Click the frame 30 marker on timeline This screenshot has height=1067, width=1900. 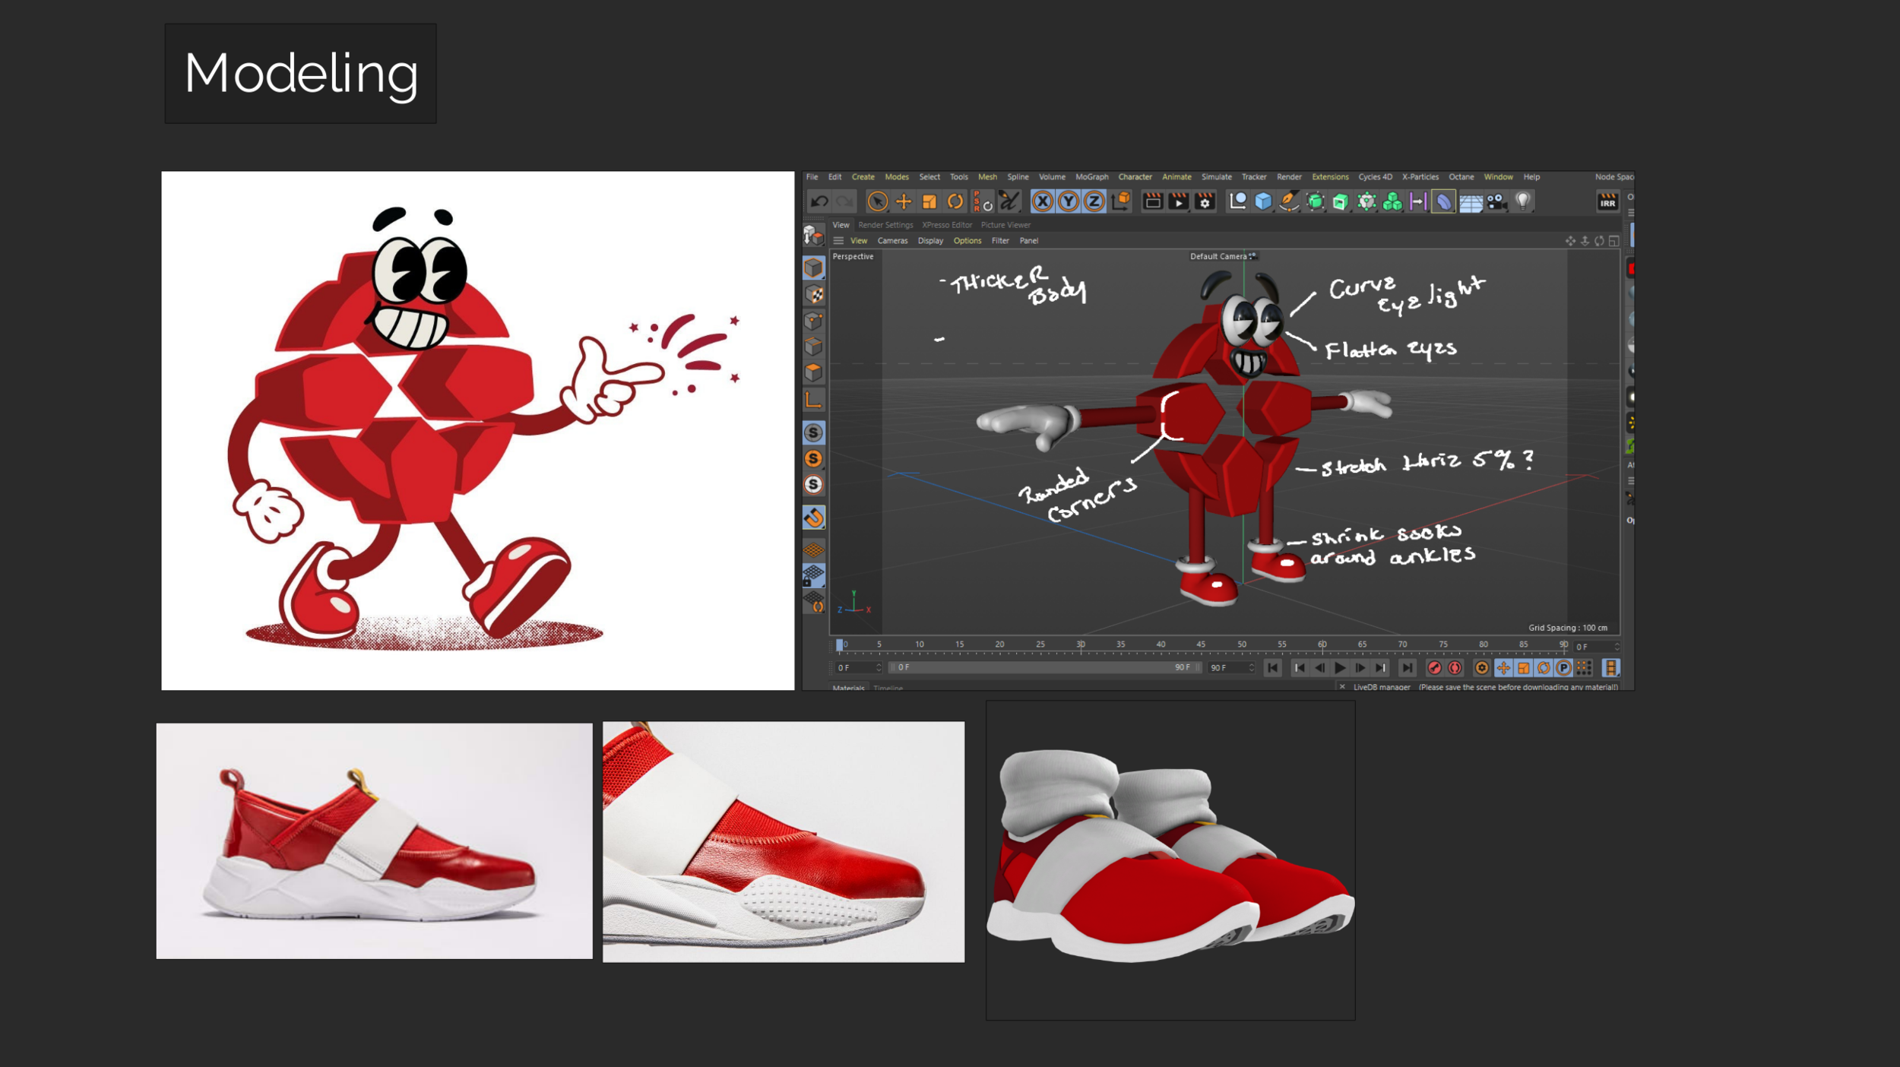point(1081,646)
